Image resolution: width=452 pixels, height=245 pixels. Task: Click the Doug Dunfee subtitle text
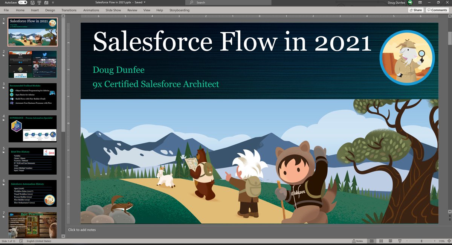119,70
